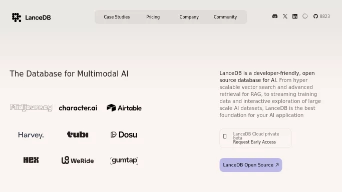Open the Community menu item

click(225, 17)
